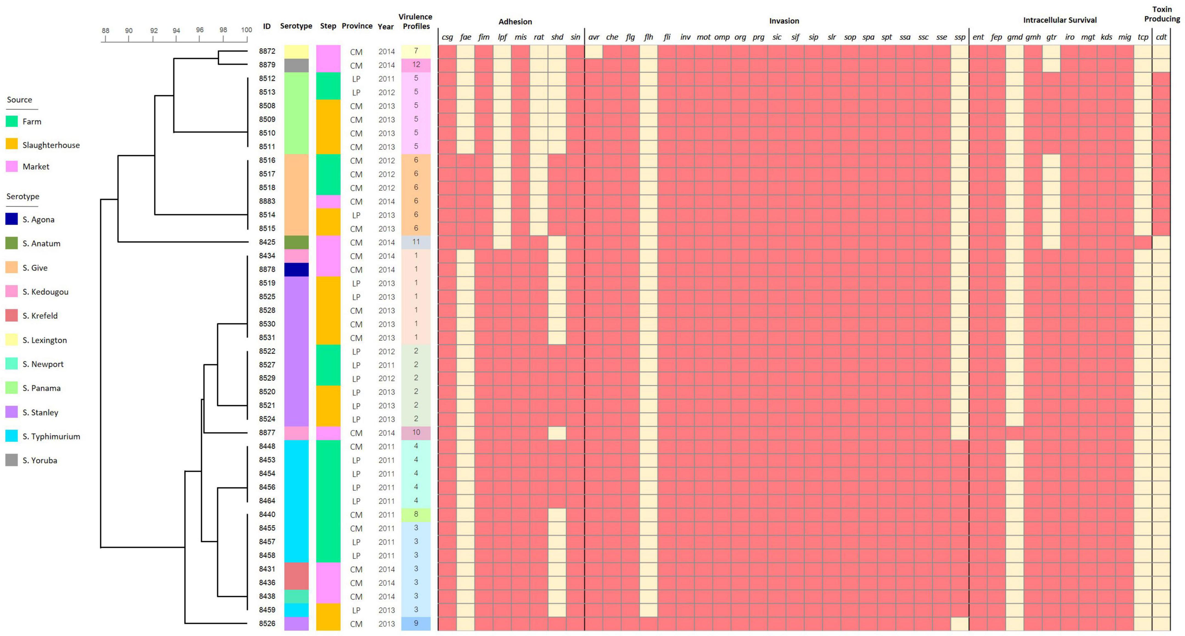Select the S. Anatum olive green swatch
The width and height of the screenshot is (1185, 636).
point(12,243)
